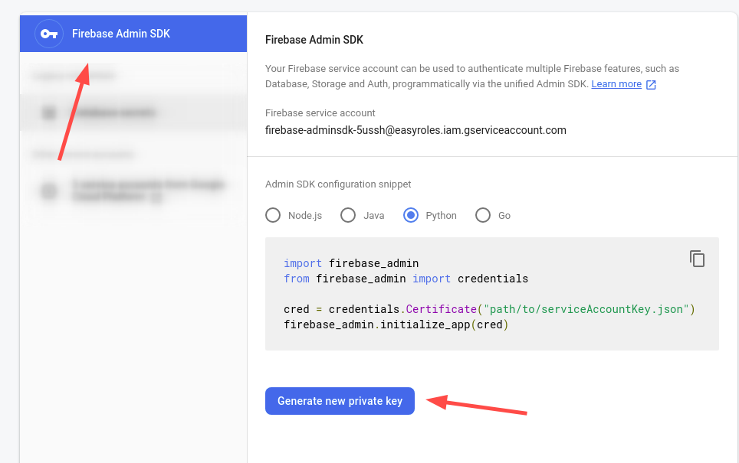Click the firebase-adminsdk service account email

point(415,130)
